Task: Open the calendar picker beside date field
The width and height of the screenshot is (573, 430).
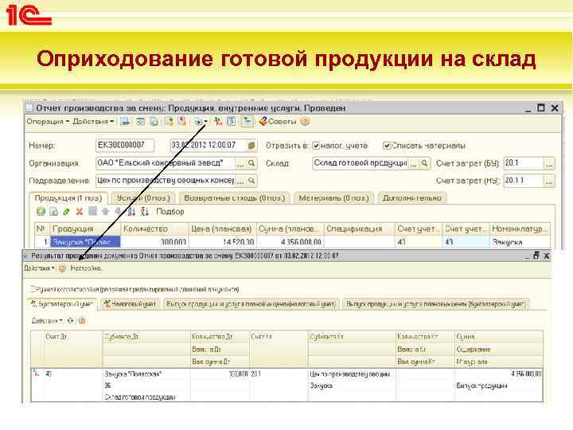Action: pyautogui.click(x=251, y=146)
